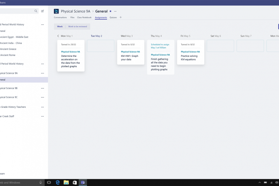Click empty Sat May 6 assignment slot
The height and width of the screenshot is (186, 279).
click(220, 46)
